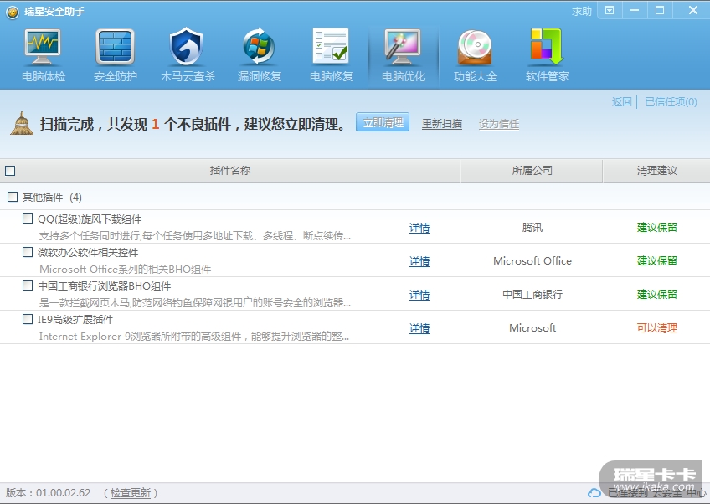Open 软件管家 software manager
The height and width of the screenshot is (504, 710).
click(x=548, y=56)
